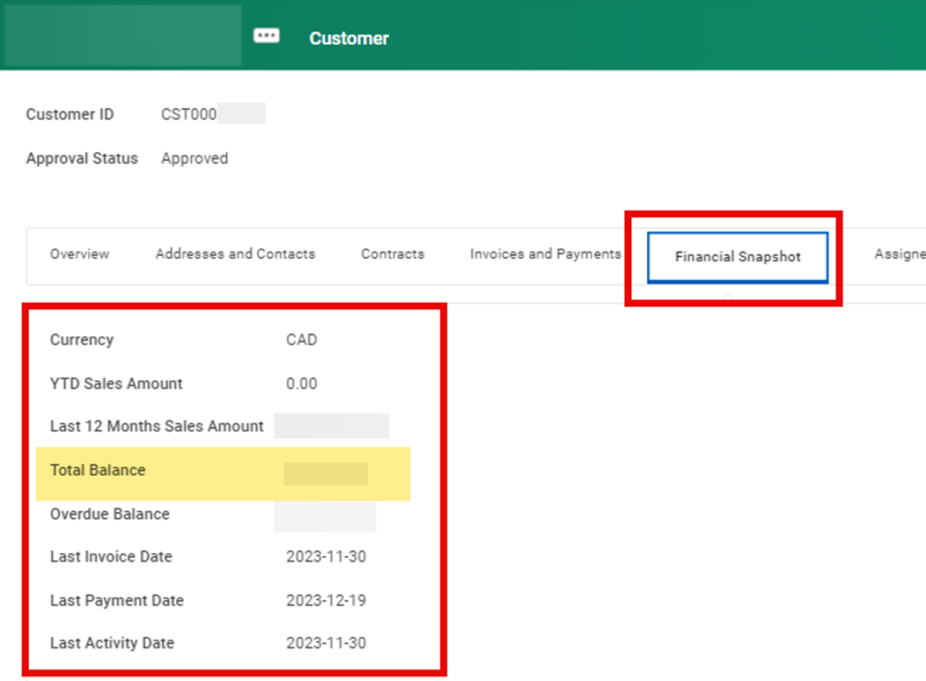This screenshot has height=681, width=926.
Task: Select the Last Invoice Date 2023-11-30
Action: pos(326,557)
